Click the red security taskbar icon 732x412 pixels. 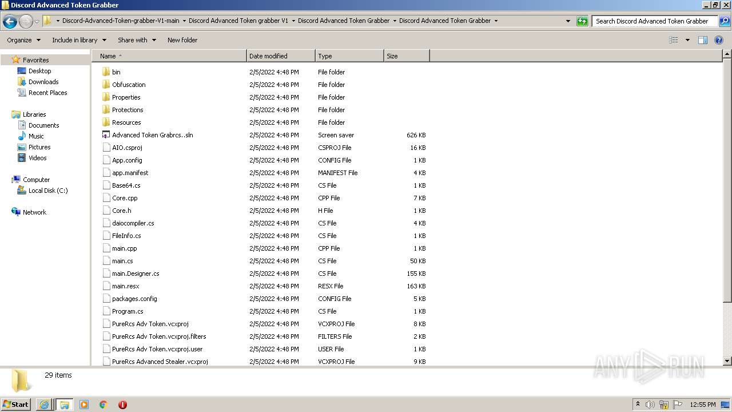(122, 405)
